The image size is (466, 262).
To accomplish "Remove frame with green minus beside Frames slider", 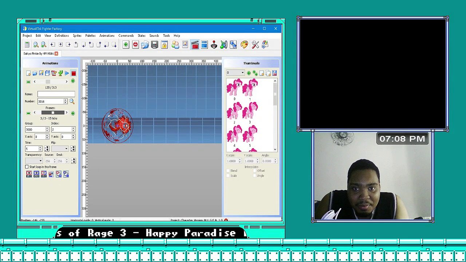I will coord(28,113).
